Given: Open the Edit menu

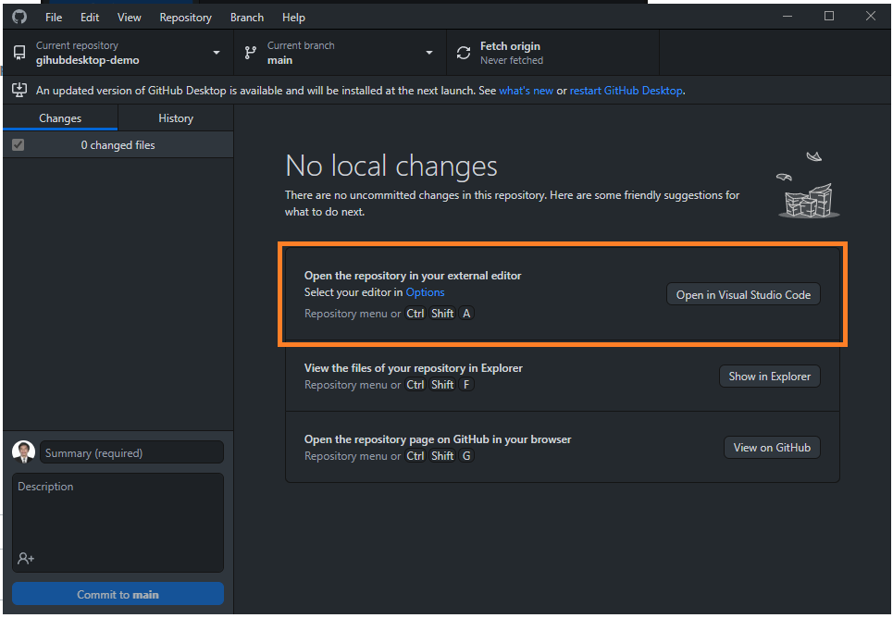Looking at the screenshot, I should click(90, 17).
